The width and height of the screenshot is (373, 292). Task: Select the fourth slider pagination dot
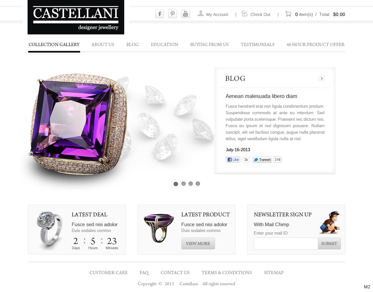pyautogui.click(x=198, y=184)
